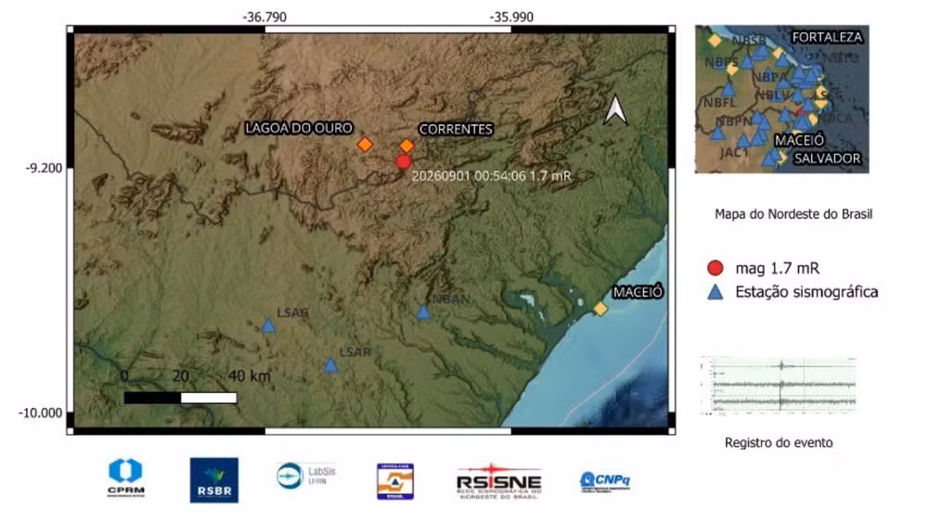Click the NBAN seismic station triangle

coord(423,311)
